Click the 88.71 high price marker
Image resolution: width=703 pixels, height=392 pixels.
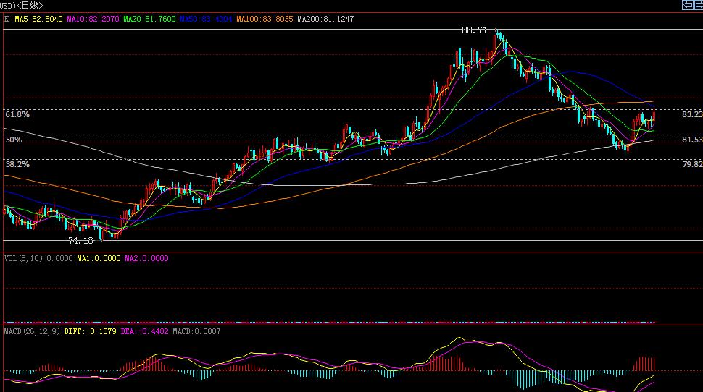pyautogui.click(x=475, y=30)
